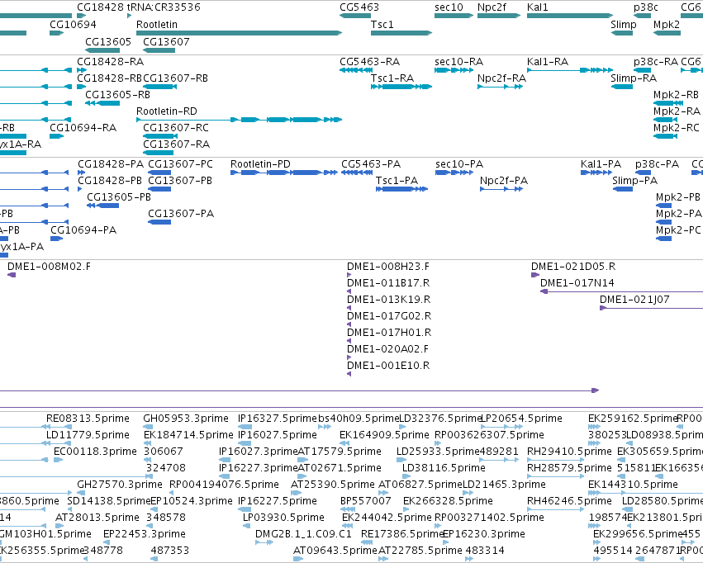The width and height of the screenshot is (703, 563).
Task: Click the EK144310.5prime EST label
Action: (633, 485)
